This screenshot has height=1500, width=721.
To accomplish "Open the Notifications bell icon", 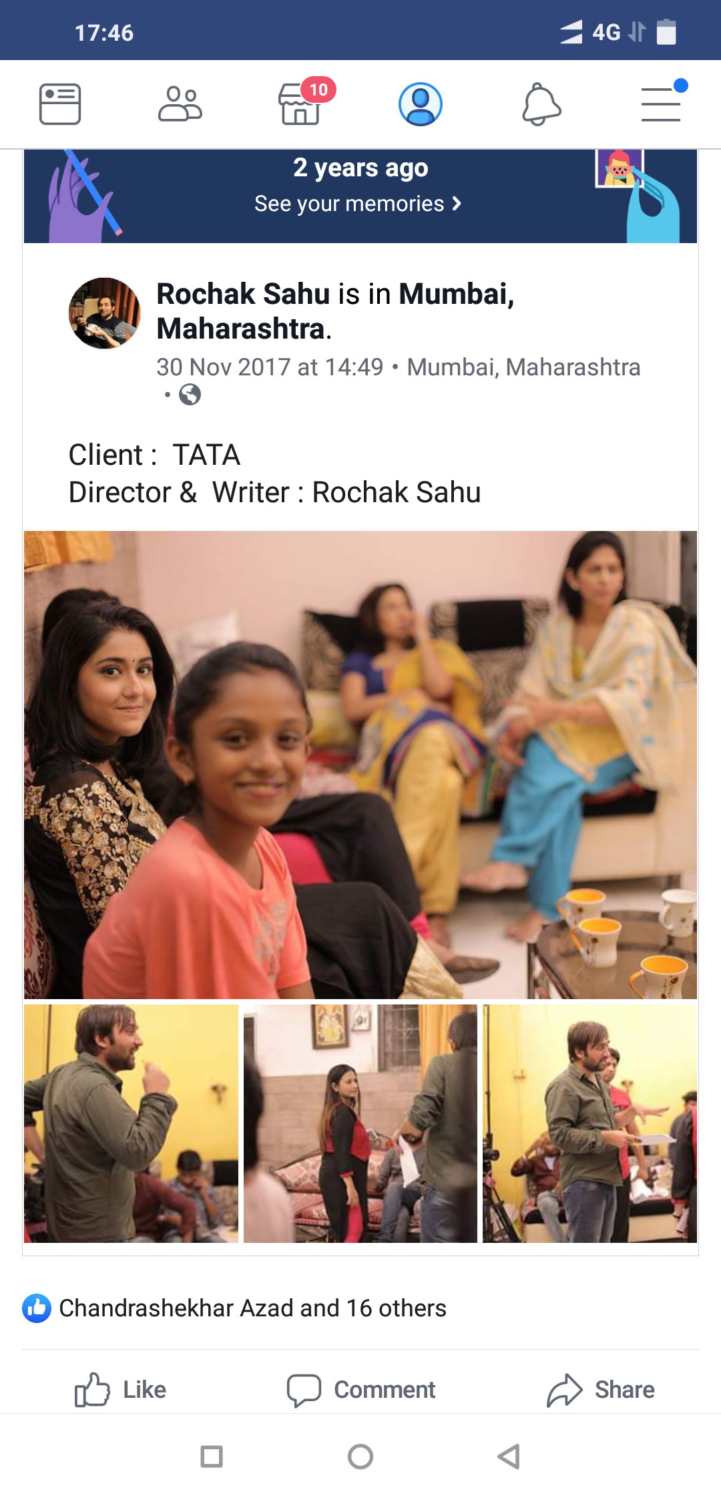I will click(x=541, y=104).
